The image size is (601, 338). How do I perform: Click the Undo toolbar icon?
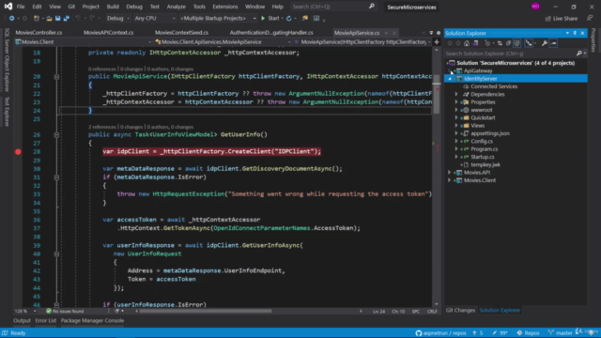tap(78, 19)
